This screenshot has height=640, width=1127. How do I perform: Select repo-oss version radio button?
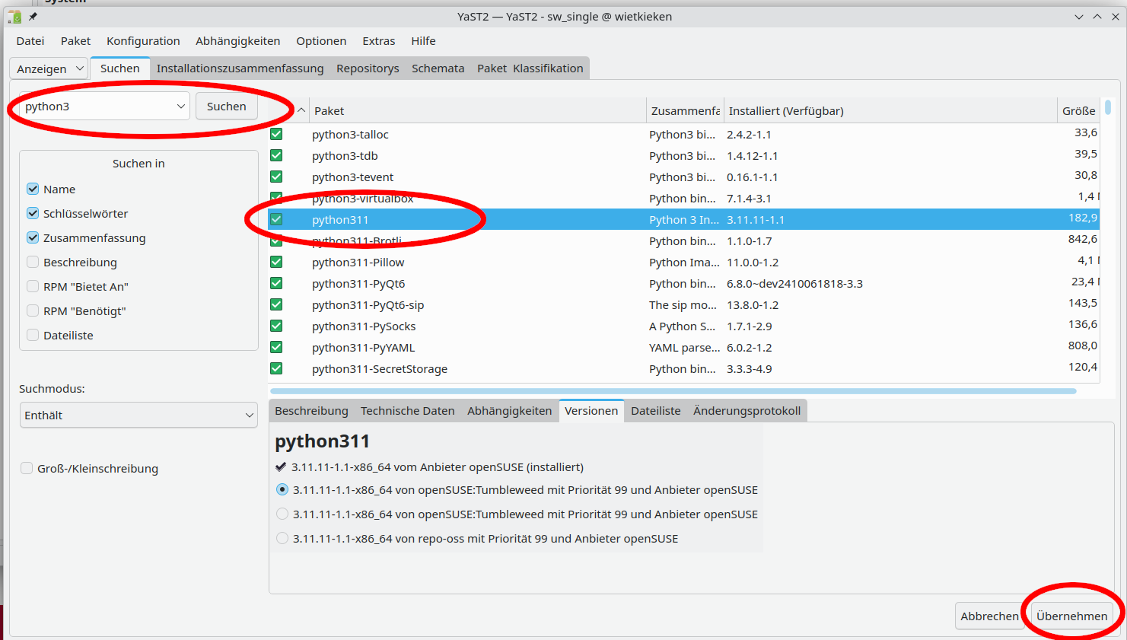[x=282, y=539]
